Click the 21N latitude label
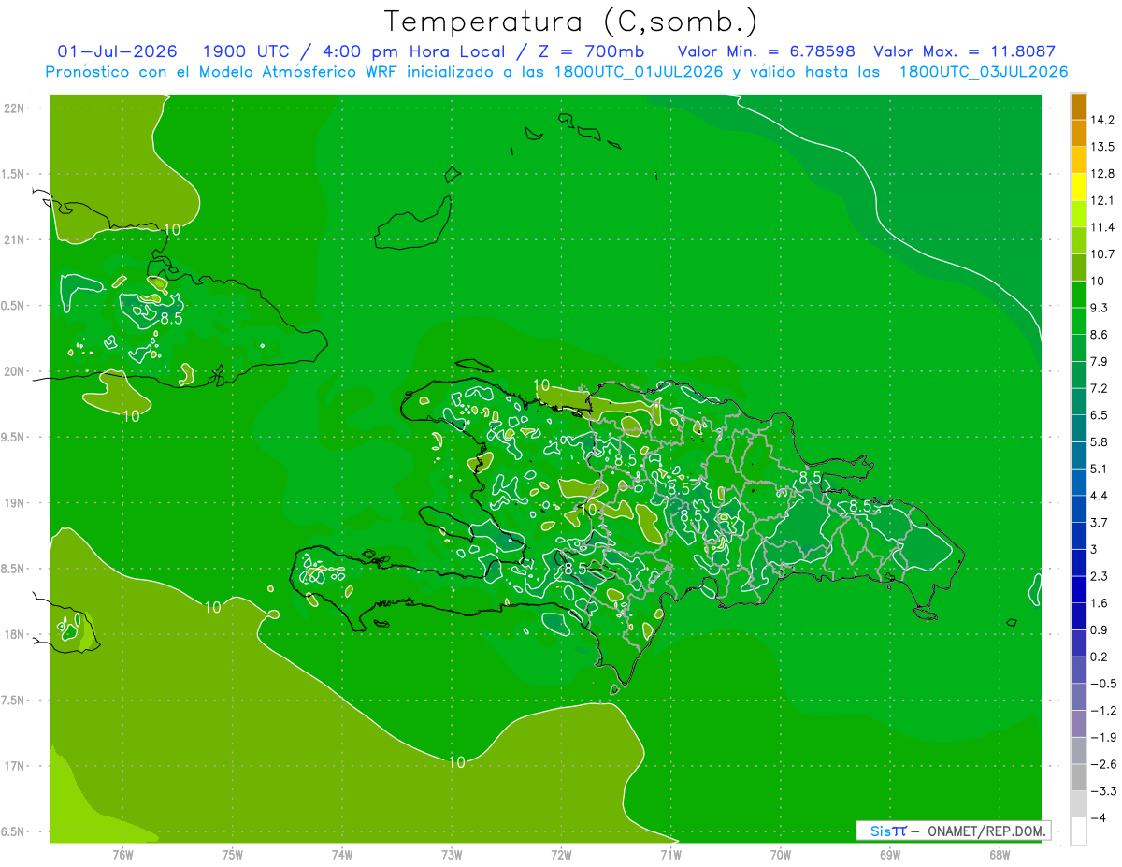This screenshot has width=1122, height=867. (x=14, y=239)
